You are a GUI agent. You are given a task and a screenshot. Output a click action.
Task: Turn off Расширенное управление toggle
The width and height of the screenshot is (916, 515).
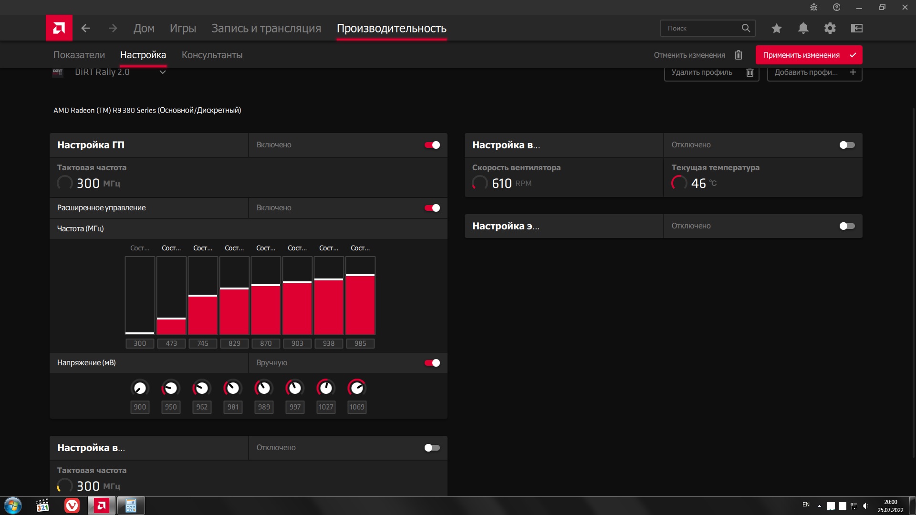pyautogui.click(x=432, y=208)
